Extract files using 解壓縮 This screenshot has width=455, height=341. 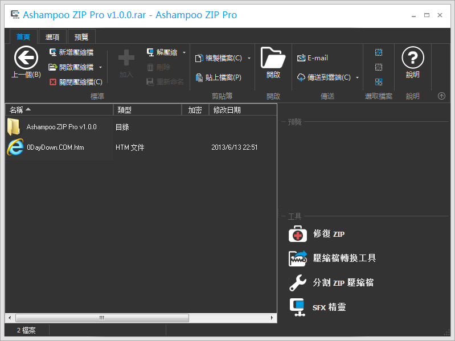[x=162, y=52]
